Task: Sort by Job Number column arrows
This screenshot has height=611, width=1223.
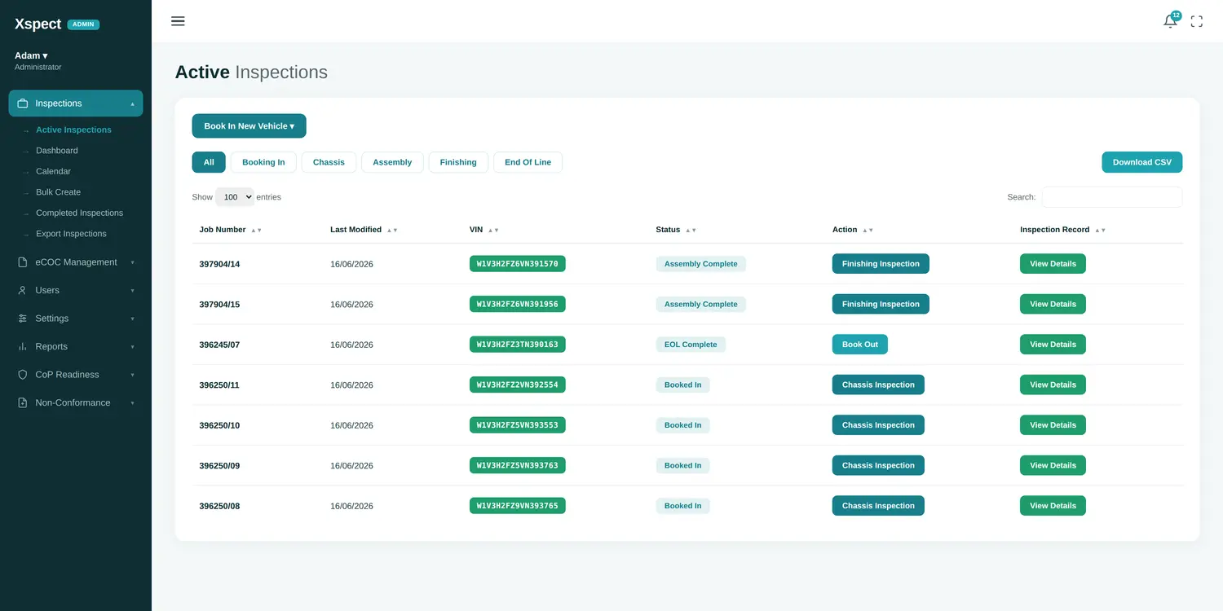Action: tap(256, 231)
